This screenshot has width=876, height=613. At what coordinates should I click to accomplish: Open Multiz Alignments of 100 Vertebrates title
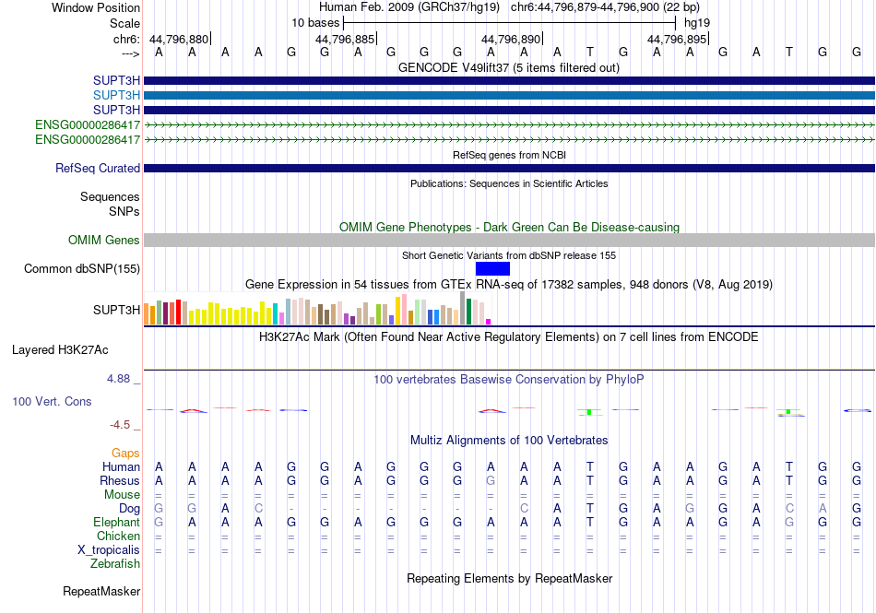tap(509, 441)
